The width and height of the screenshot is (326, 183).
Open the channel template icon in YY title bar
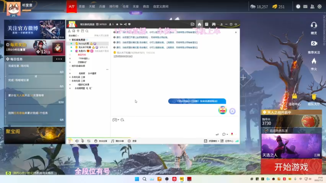pyautogui.click(x=207, y=24)
